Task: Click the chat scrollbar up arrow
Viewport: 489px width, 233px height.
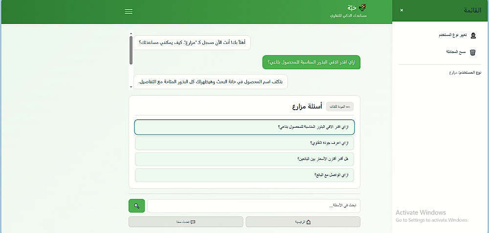Action: 131,33
